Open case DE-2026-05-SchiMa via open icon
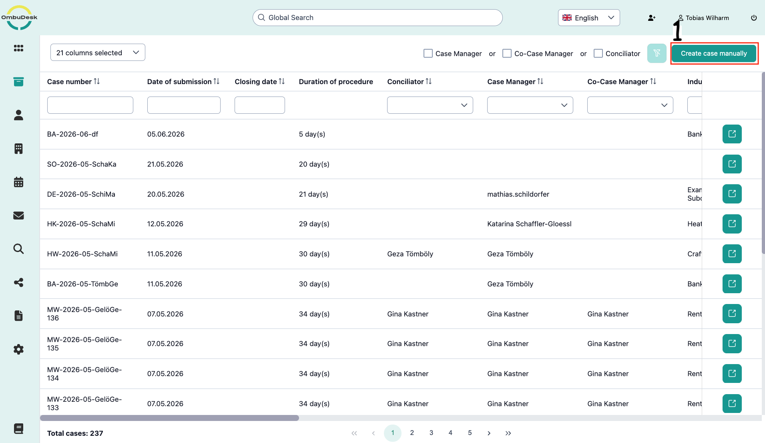765x443 pixels. point(732,194)
